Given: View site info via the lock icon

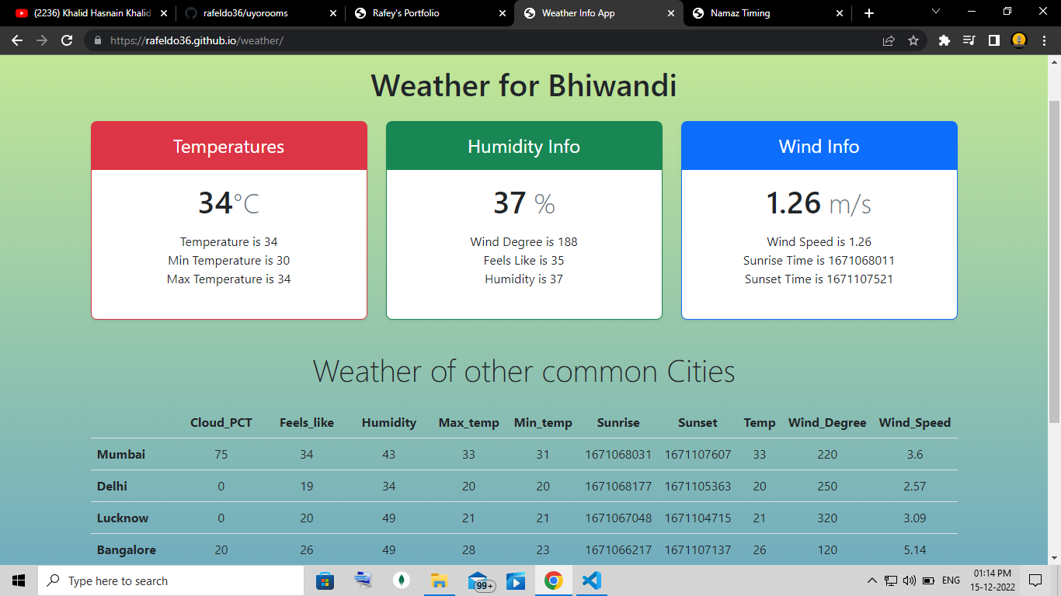Looking at the screenshot, I should (x=97, y=40).
